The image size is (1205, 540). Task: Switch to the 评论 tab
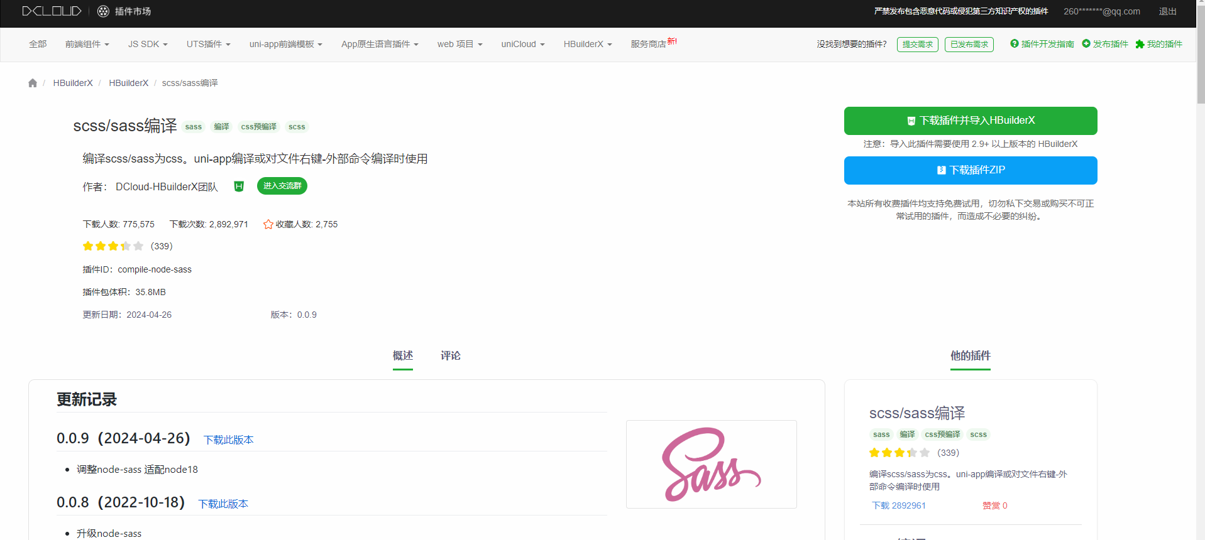coord(450,355)
